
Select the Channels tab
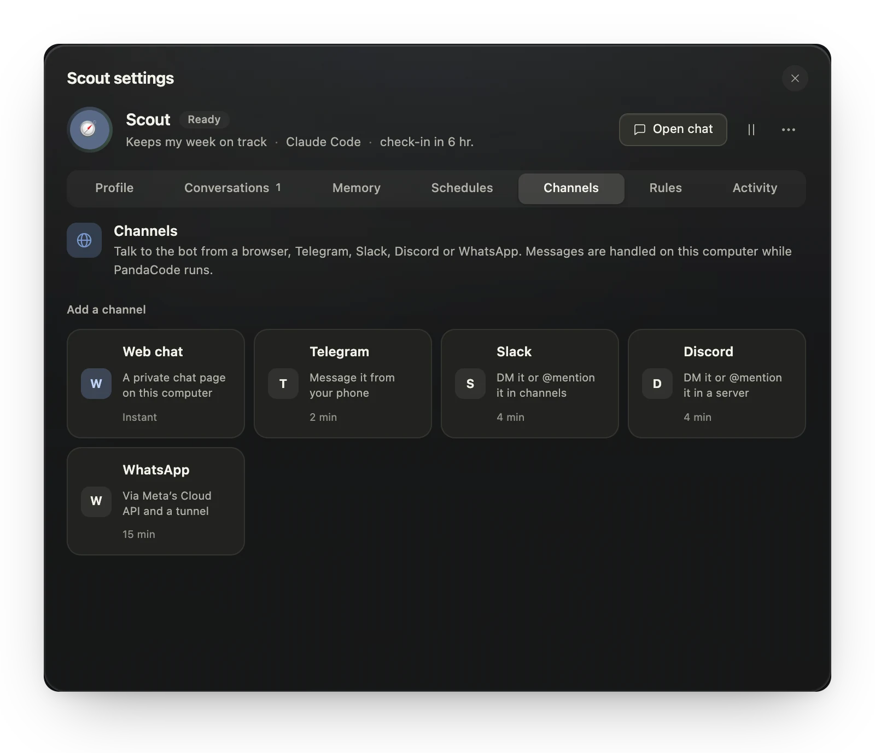click(571, 188)
